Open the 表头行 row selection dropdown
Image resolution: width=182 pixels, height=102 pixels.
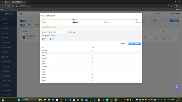(56, 32)
